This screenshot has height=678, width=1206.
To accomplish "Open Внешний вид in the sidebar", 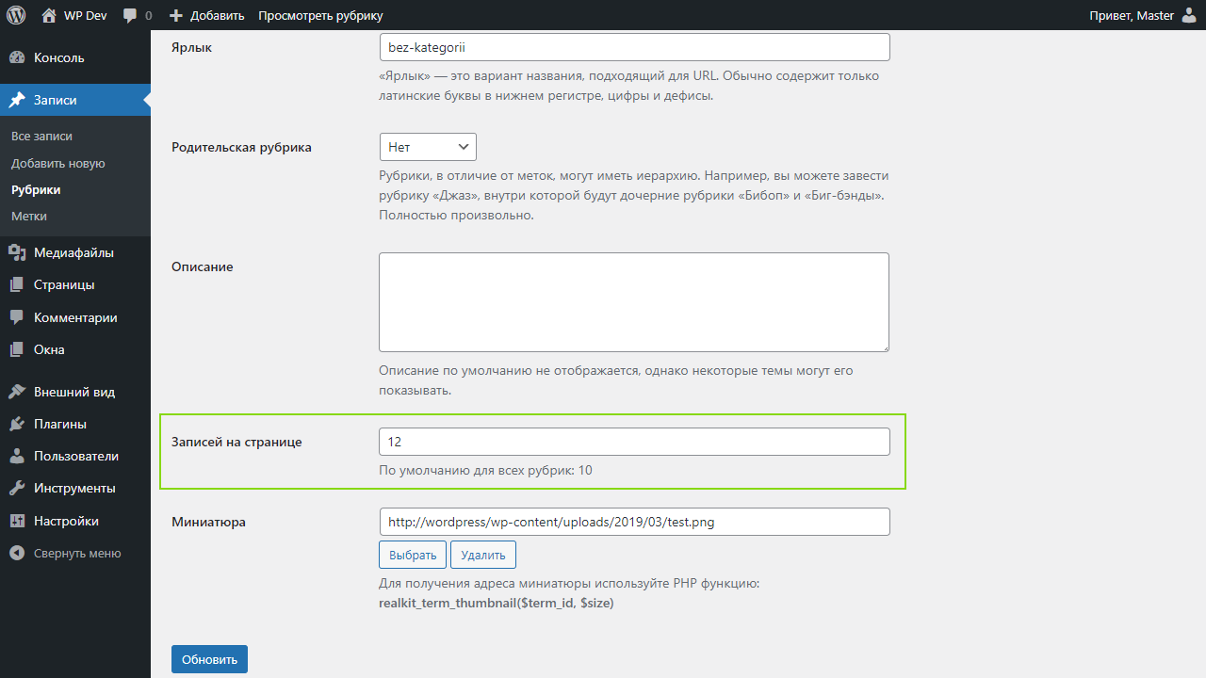I will click(x=75, y=392).
